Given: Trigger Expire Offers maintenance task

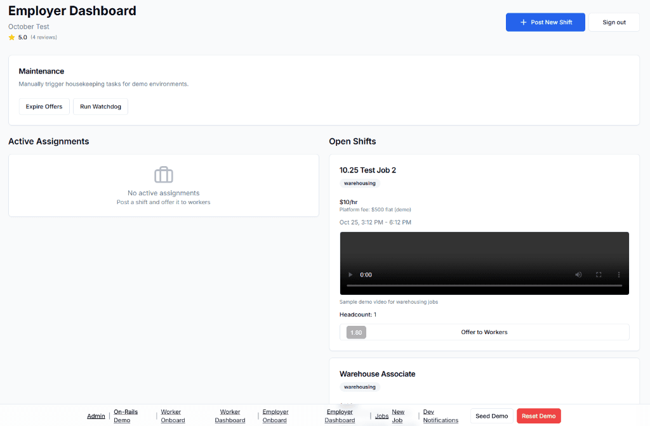Looking at the screenshot, I should tap(44, 106).
